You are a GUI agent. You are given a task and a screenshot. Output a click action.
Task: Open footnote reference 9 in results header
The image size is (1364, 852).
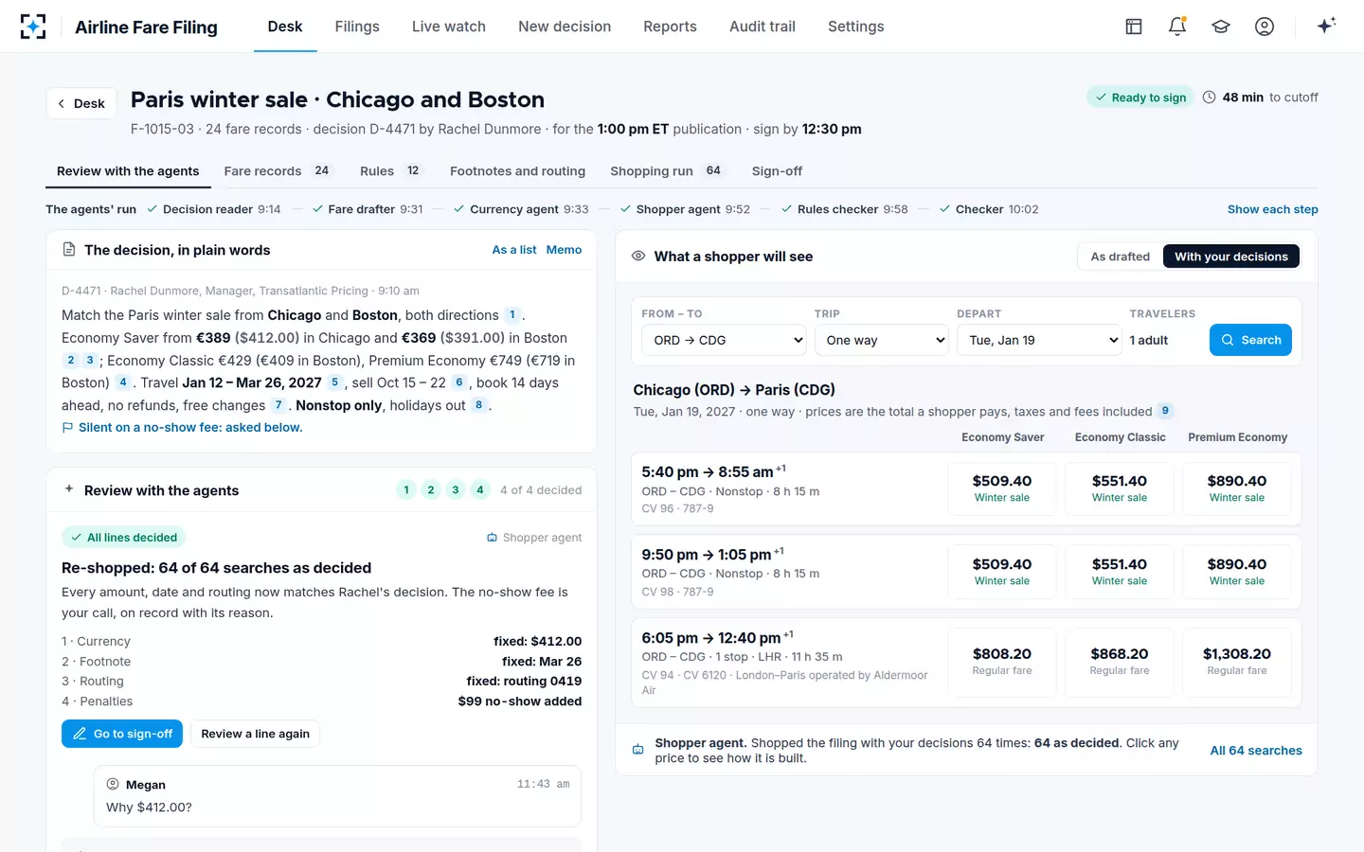point(1165,411)
